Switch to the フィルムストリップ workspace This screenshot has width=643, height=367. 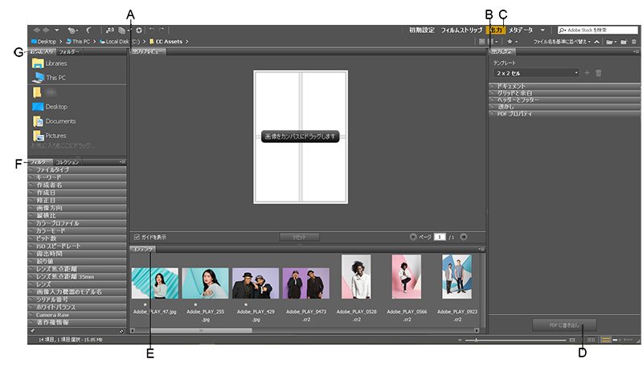coord(461,30)
